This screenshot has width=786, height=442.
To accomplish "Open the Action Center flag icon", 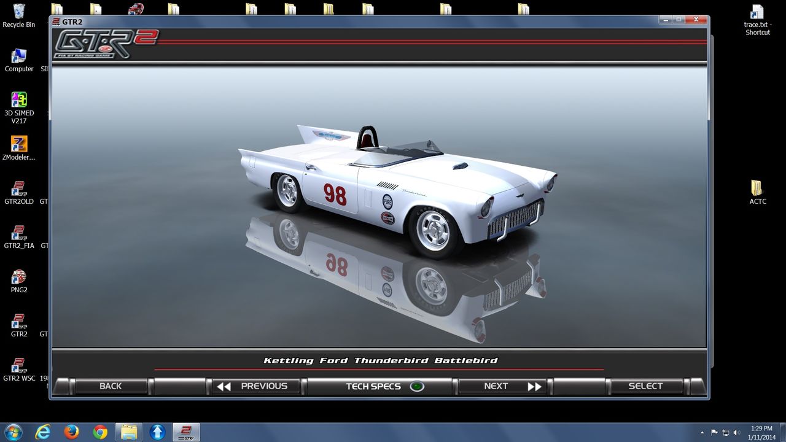I will pyautogui.click(x=714, y=432).
